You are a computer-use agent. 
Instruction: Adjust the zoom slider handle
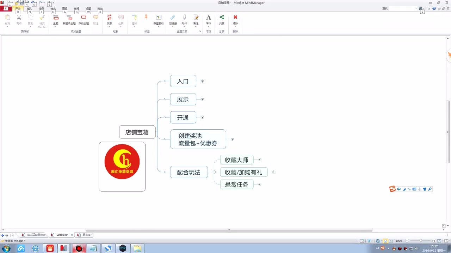tap(421, 241)
